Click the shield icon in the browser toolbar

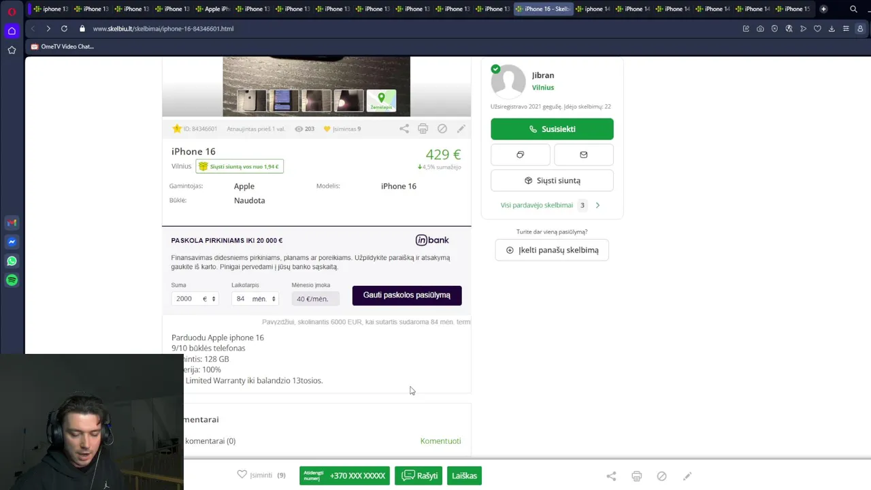pyautogui.click(x=774, y=29)
